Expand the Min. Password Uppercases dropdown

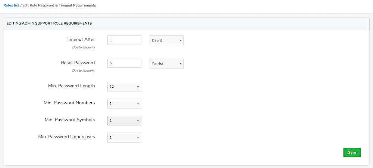(125, 137)
